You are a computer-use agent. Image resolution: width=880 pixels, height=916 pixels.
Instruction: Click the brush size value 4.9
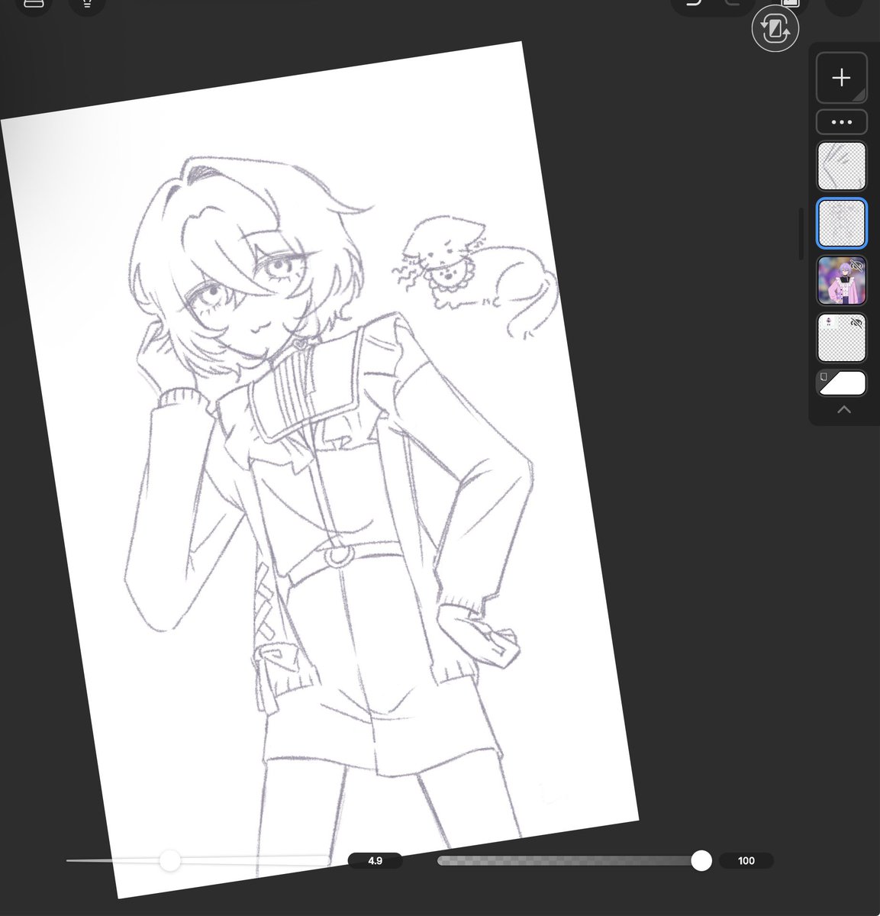pos(375,861)
